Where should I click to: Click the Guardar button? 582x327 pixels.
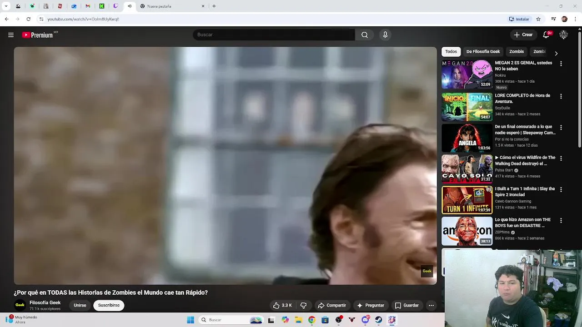tap(407, 305)
